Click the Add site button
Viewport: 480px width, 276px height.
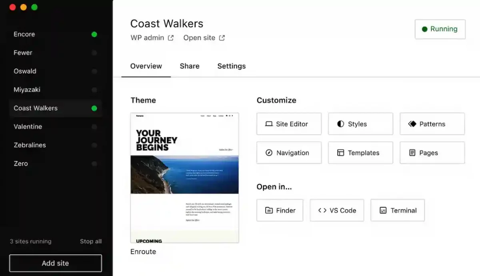coord(56,263)
